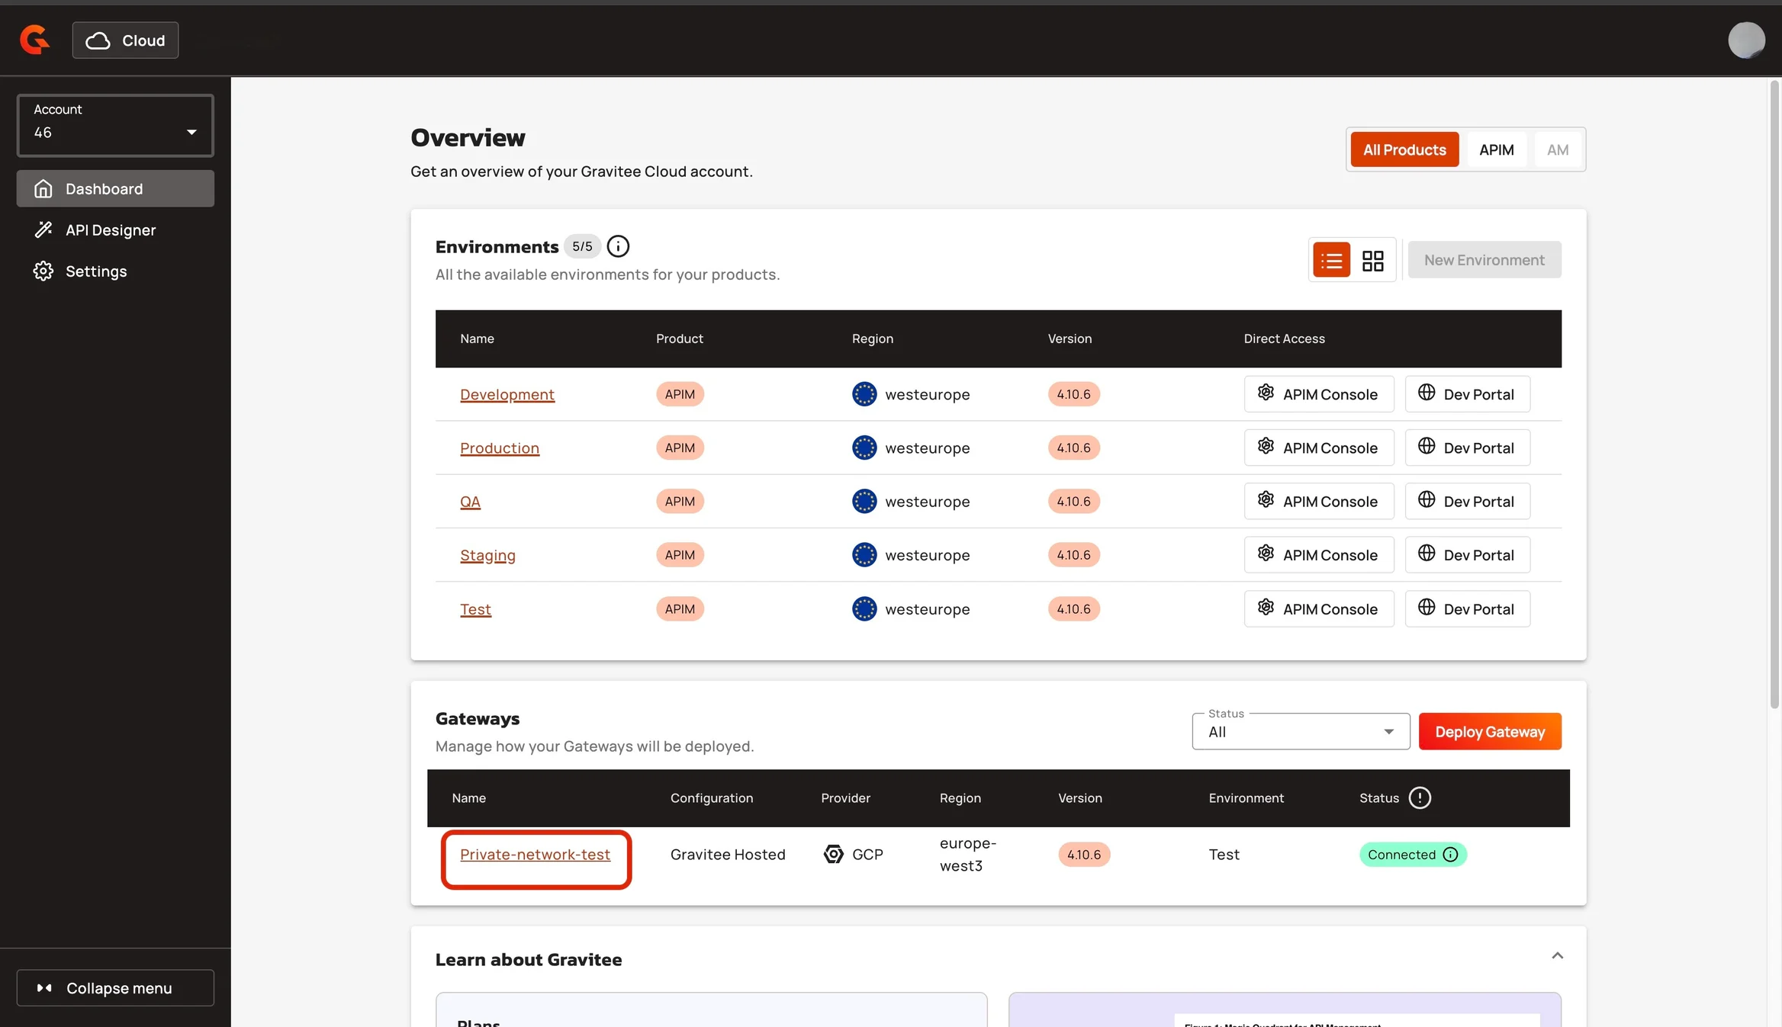Click the Cloud button in header

(126, 40)
